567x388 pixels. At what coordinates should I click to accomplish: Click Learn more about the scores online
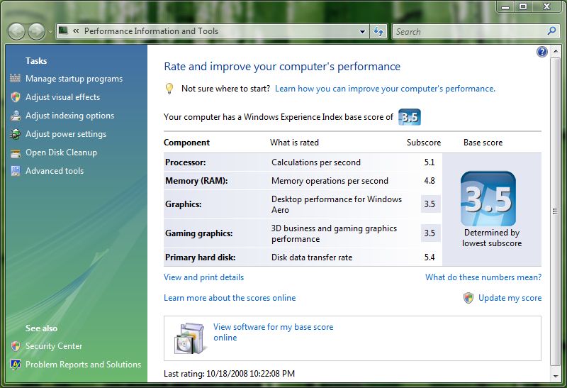click(230, 298)
